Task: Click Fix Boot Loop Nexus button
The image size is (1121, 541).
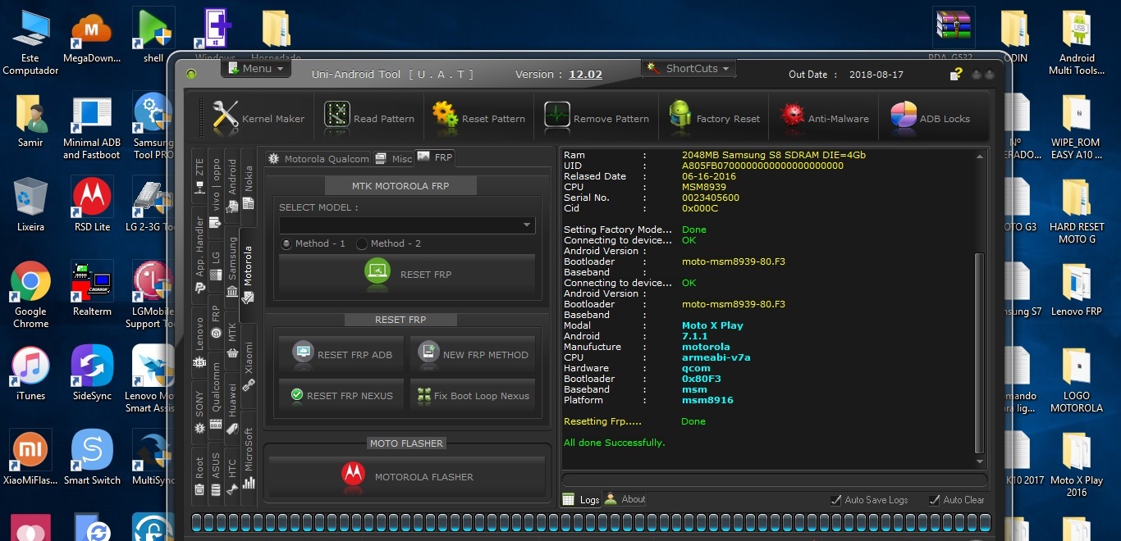Action: click(x=473, y=395)
